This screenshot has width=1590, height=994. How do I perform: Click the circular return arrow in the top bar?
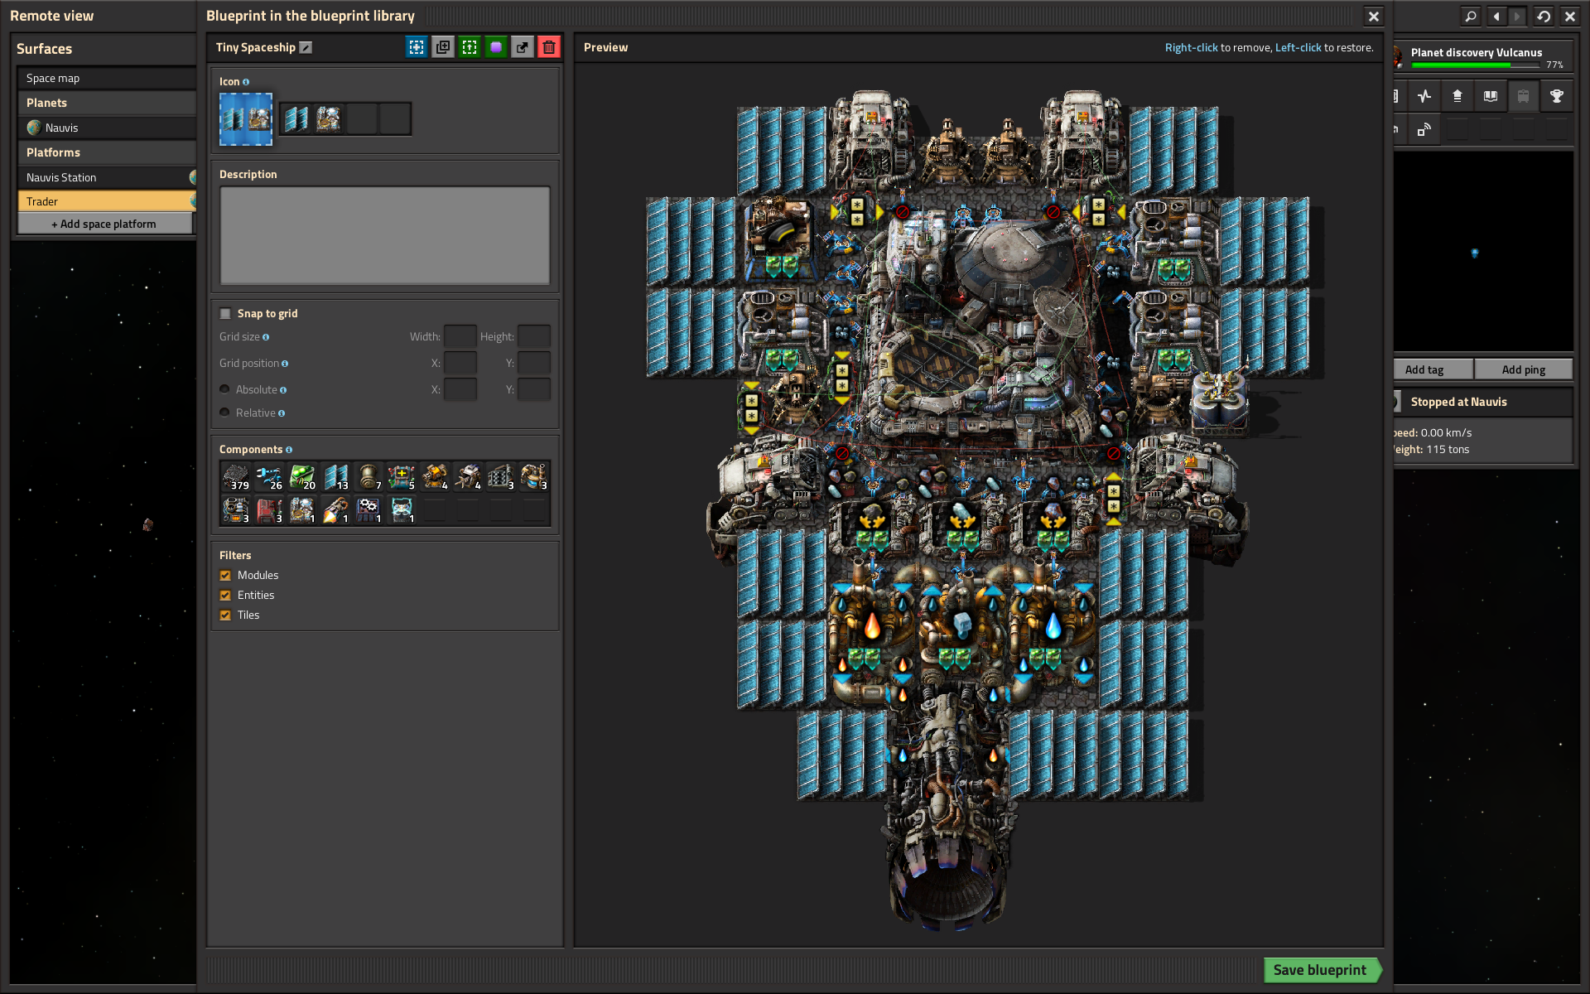point(1544,16)
